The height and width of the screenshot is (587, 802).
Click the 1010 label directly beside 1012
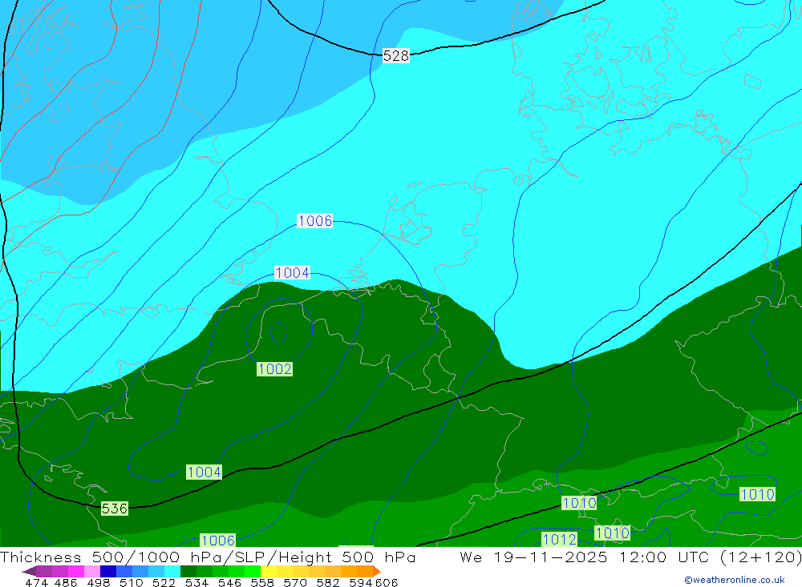coord(612,533)
